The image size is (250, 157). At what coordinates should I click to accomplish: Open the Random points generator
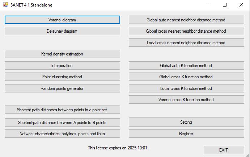pyautogui.click(x=62, y=88)
